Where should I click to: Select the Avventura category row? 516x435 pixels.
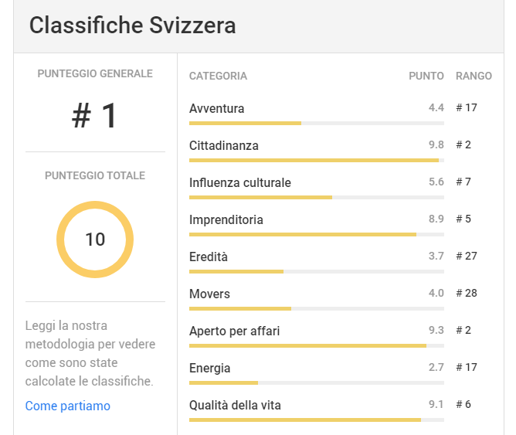(x=341, y=113)
